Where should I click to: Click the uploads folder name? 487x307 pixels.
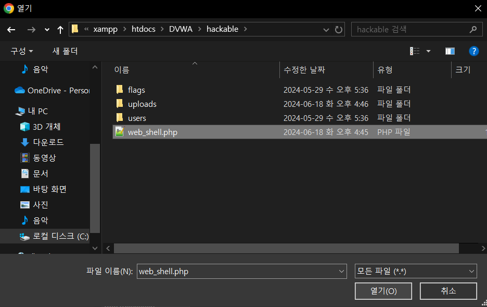coord(142,104)
